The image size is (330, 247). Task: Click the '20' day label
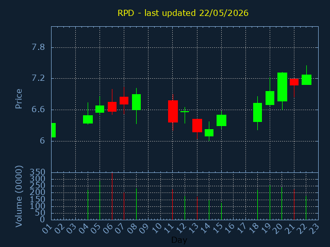pos(278,228)
